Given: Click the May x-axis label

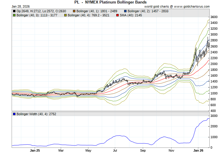Looking at the screenshot, I should pos(88,151).
